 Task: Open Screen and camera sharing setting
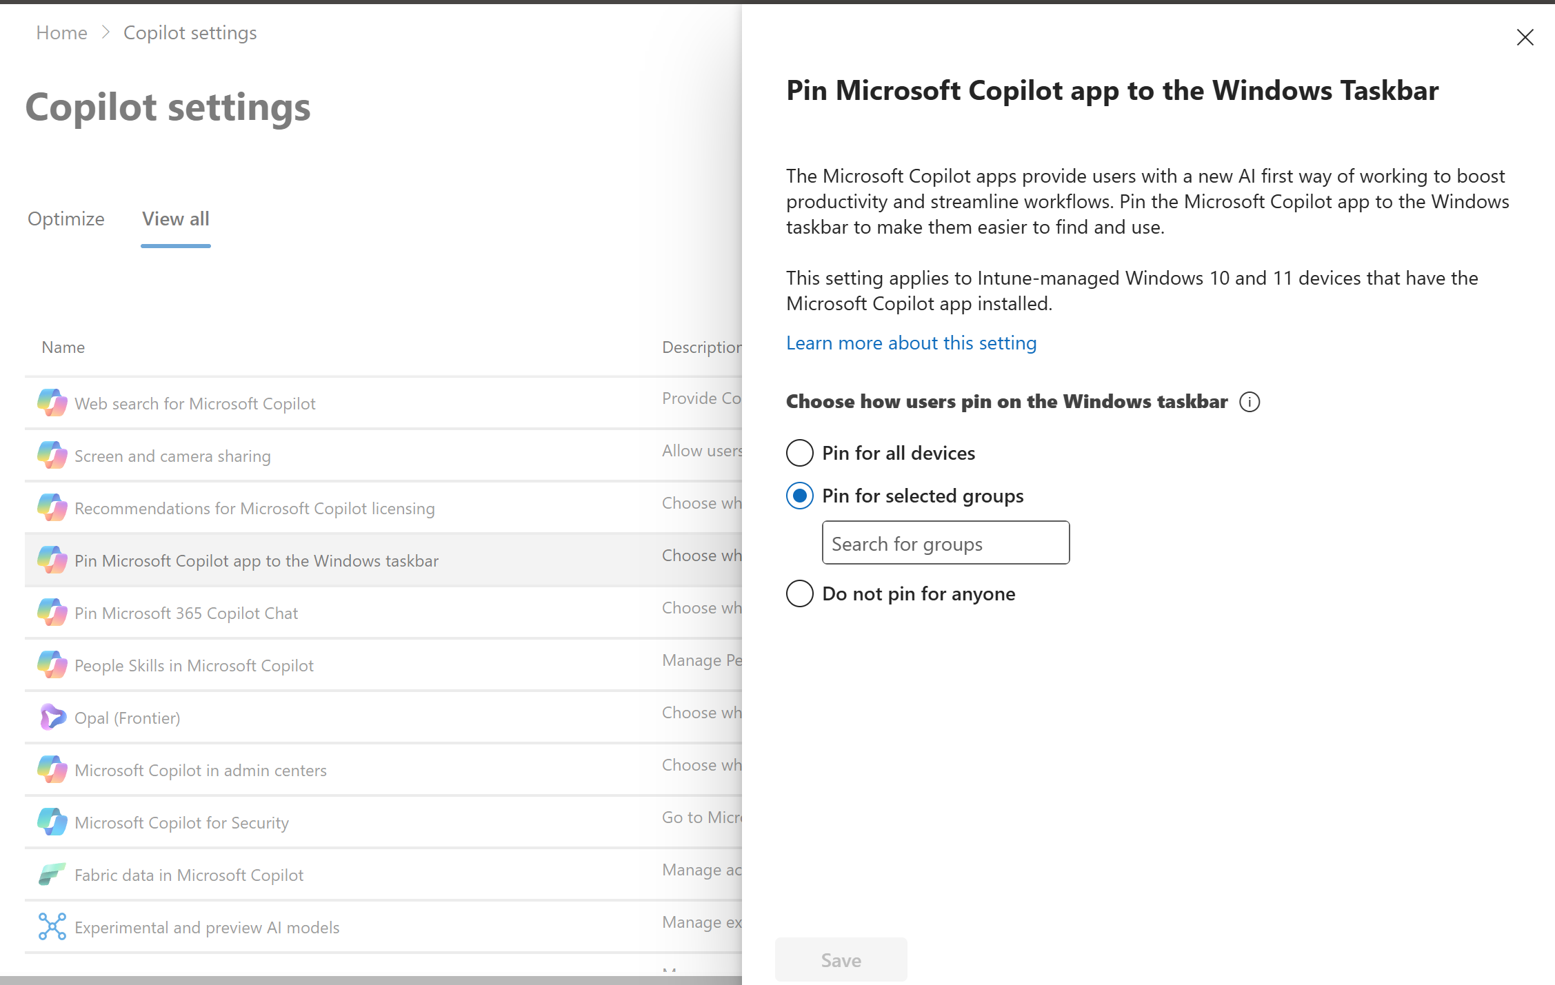172,456
